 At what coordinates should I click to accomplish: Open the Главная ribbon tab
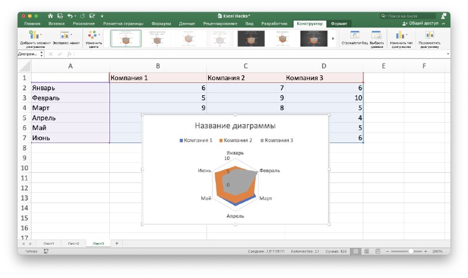32,23
